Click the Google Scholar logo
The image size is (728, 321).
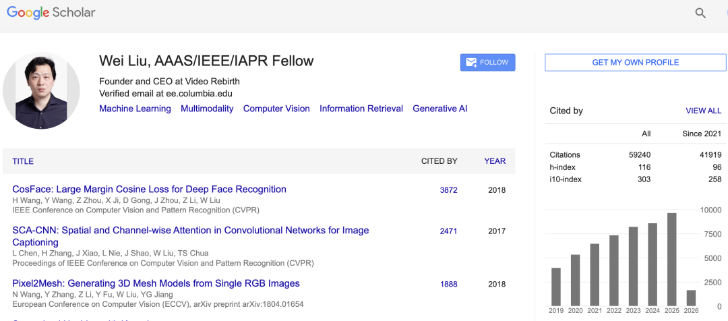[x=51, y=13]
